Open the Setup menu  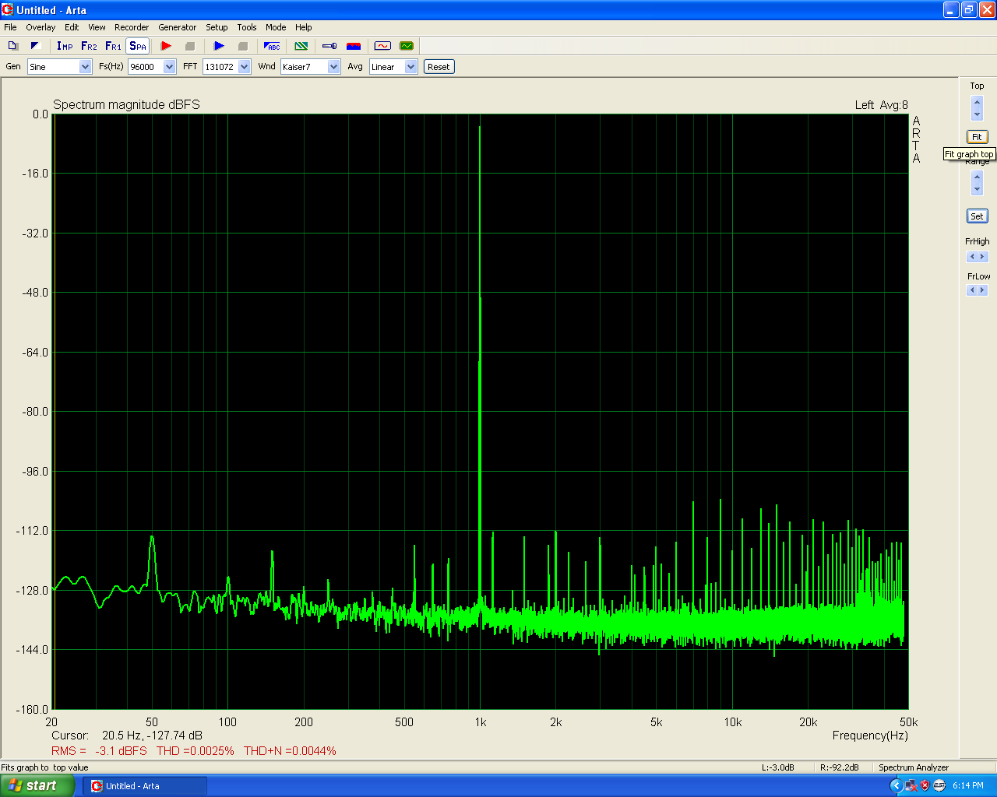217,27
